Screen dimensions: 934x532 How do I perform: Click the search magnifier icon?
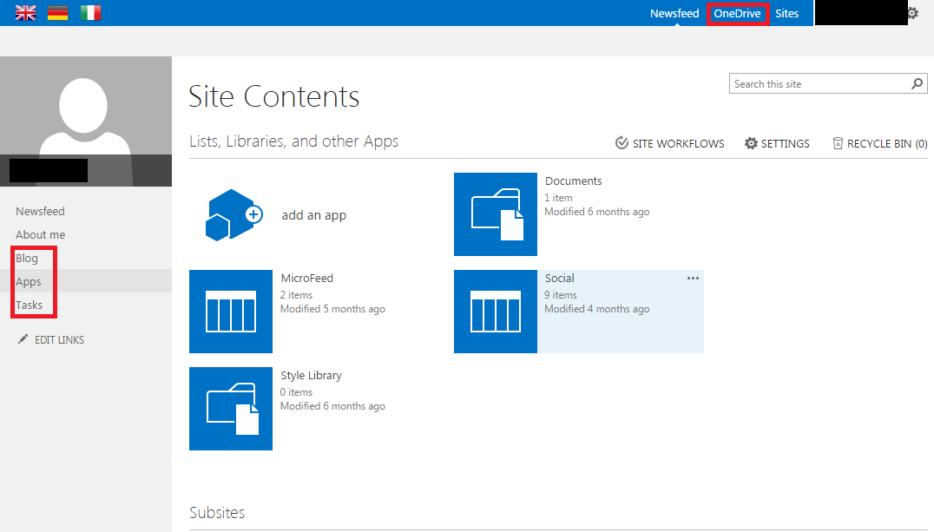coord(918,84)
